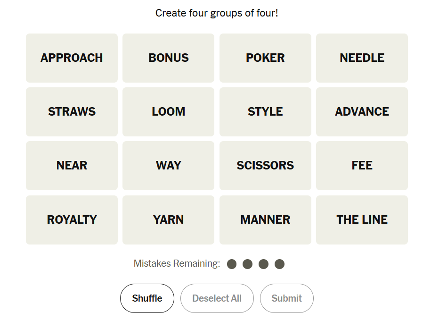Select THE LINE tile
The height and width of the screenshot is (329, 439).
click(362, 220)
